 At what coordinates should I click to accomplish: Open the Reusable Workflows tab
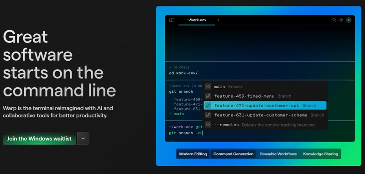tap(278, 154)
